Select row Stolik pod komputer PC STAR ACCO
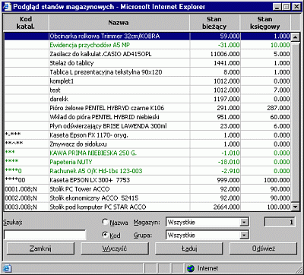The image size is (304, 275). (147, 207)
